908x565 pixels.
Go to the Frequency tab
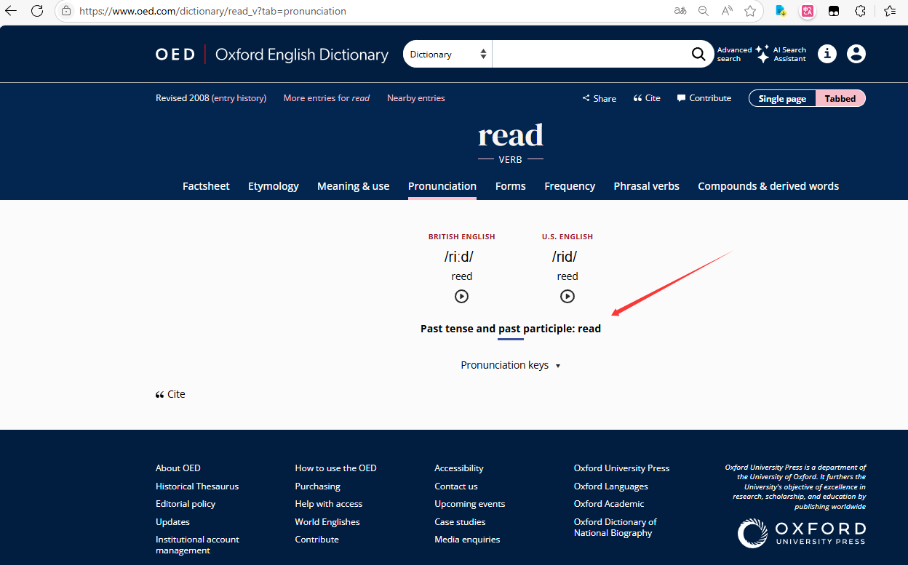tap(570, 186)
